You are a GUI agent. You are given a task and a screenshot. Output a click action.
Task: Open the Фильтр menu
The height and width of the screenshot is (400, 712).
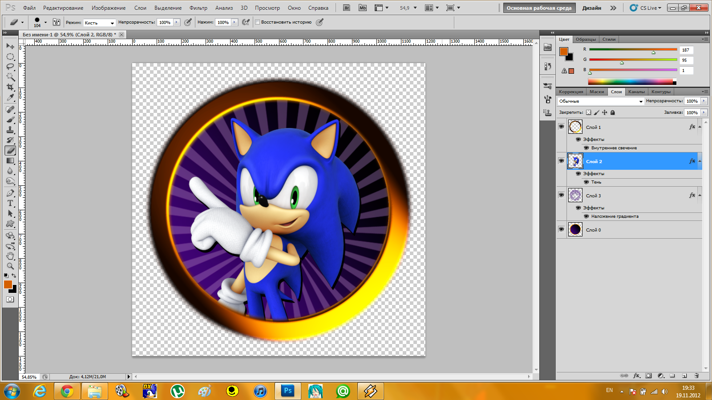[198, 8]
